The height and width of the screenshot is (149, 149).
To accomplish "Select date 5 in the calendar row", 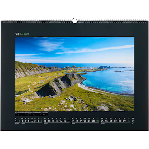I will 29,121.
